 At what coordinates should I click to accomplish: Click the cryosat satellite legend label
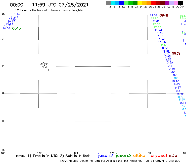coord(159,156)
